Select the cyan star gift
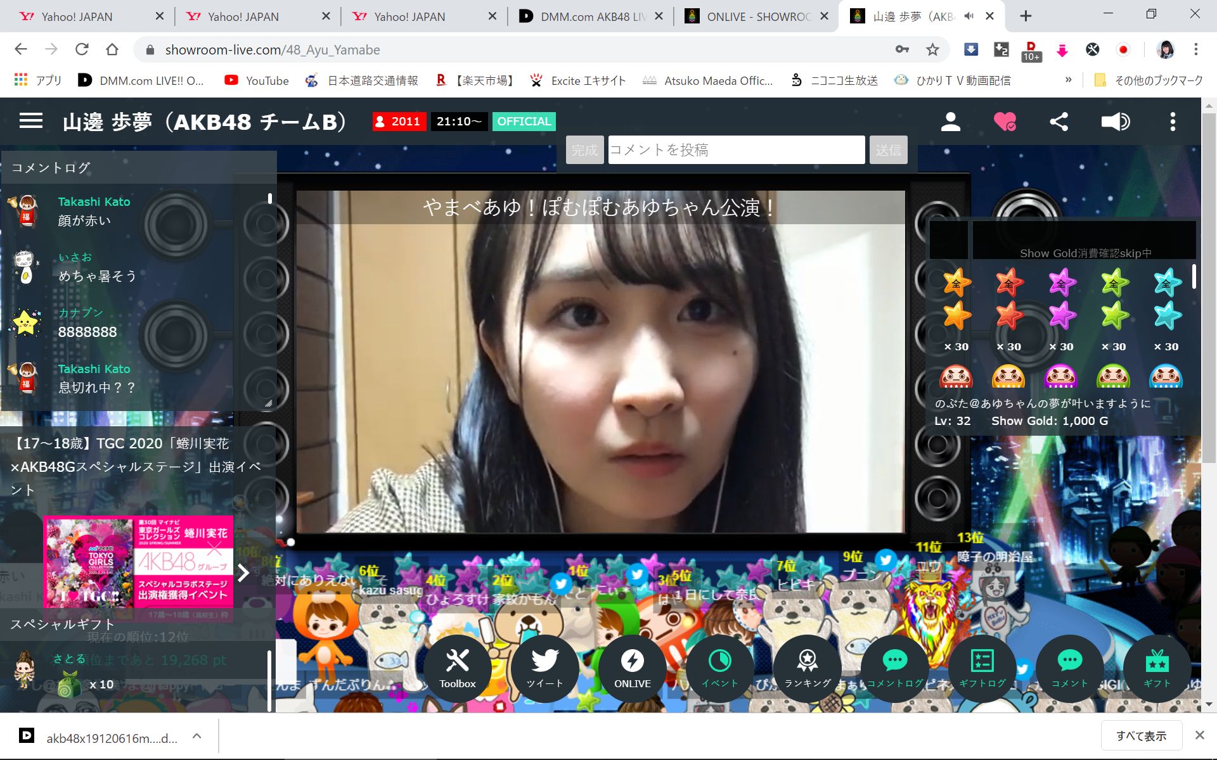The image size is (1217, 760). (1166, 315)
